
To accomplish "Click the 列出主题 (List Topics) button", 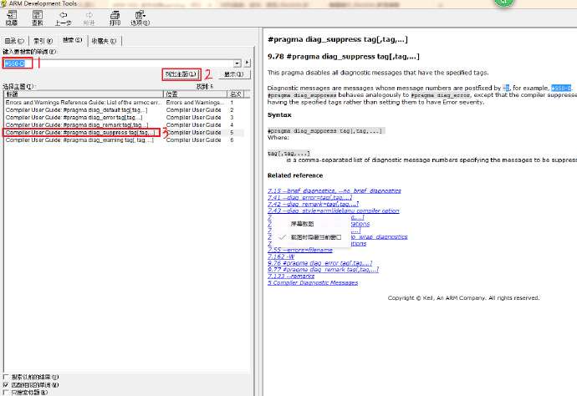I will point(181,74).
